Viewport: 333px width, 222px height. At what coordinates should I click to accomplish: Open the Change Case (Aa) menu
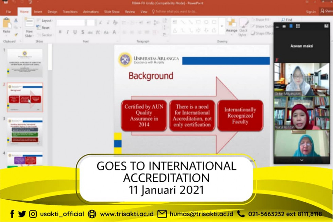click(x=106, y=32)
